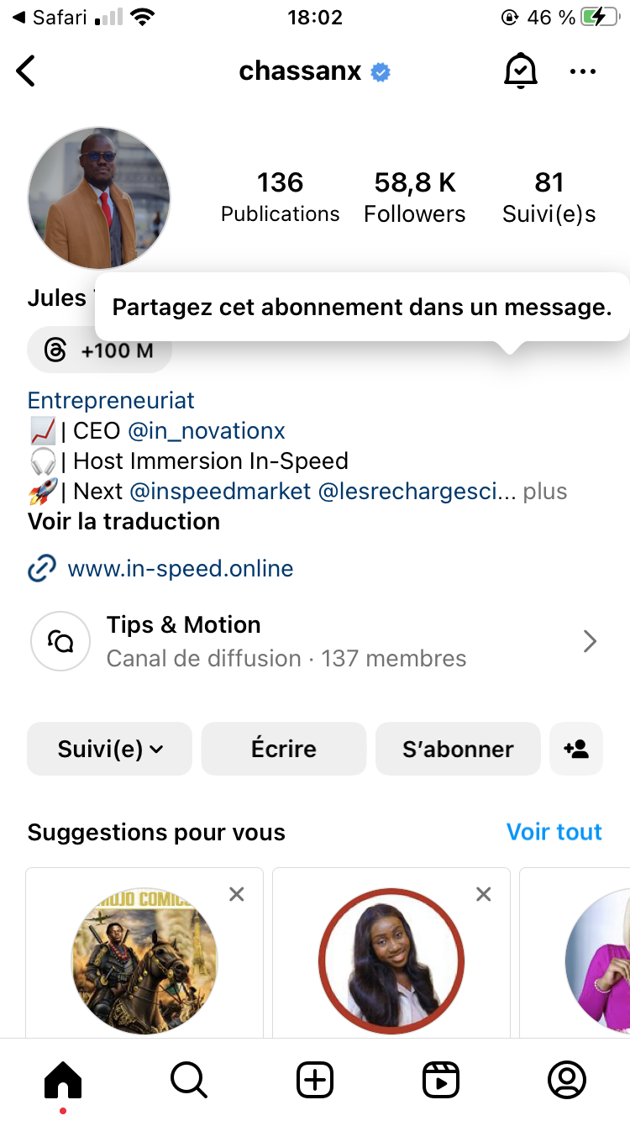This screenshot has height=1121, width=630.
Task: Open my profile tab icon
Action: point(567,1080)
